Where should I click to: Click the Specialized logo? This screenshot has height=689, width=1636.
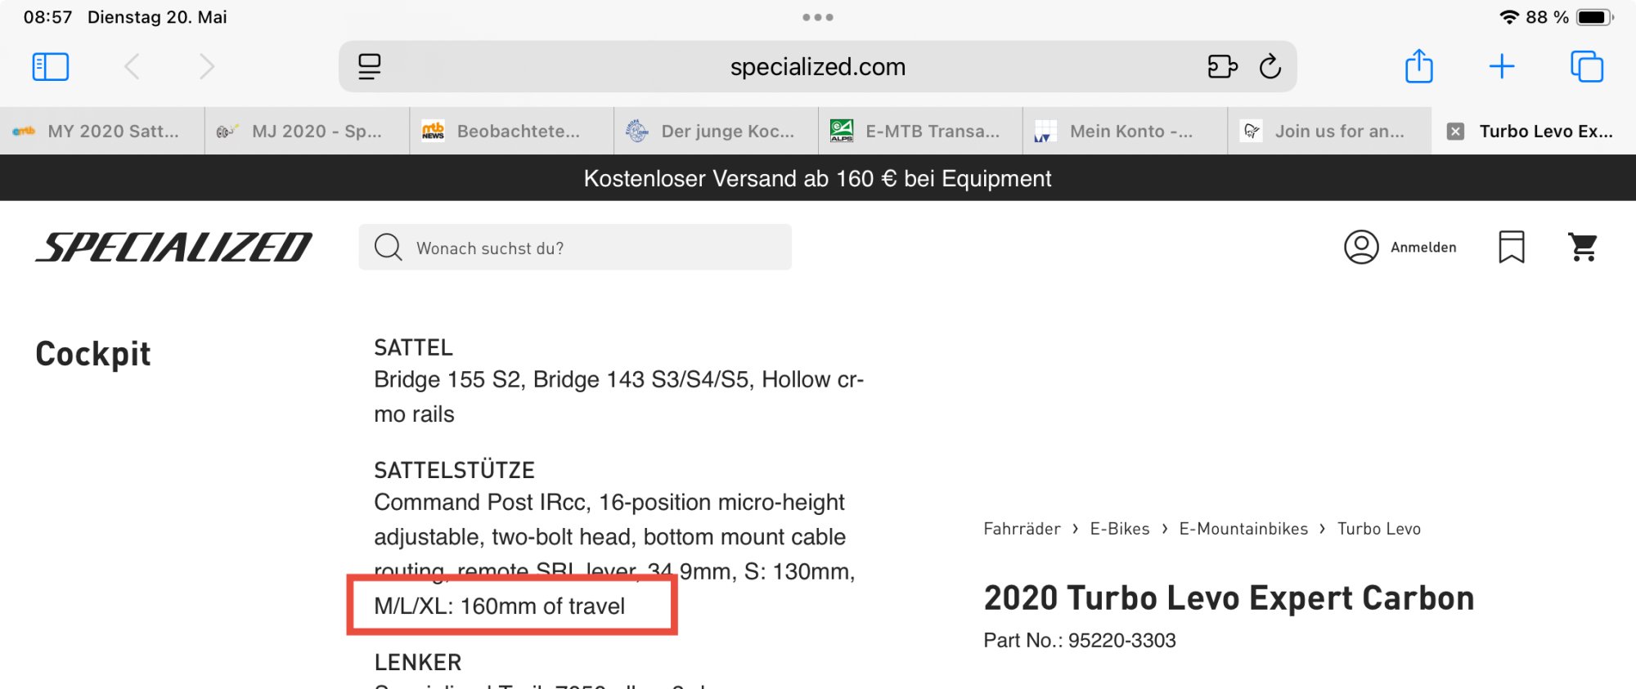[173, 247]
